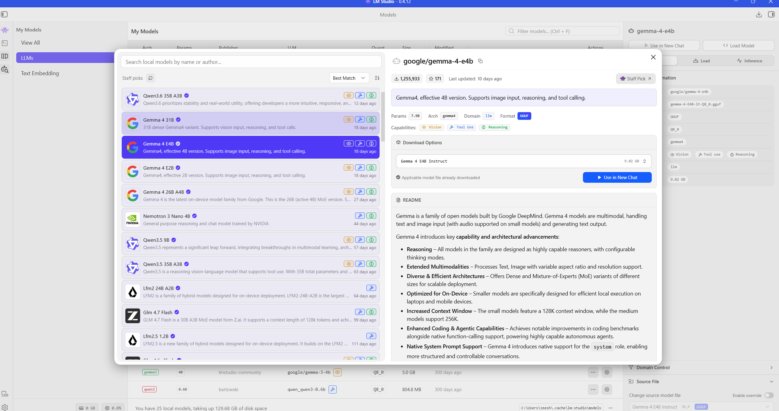779x411 pixels.
Task: Click the vision icon on Qwen3.6 35B A3B
Action: pyautogui.click(x=348, y=95)
